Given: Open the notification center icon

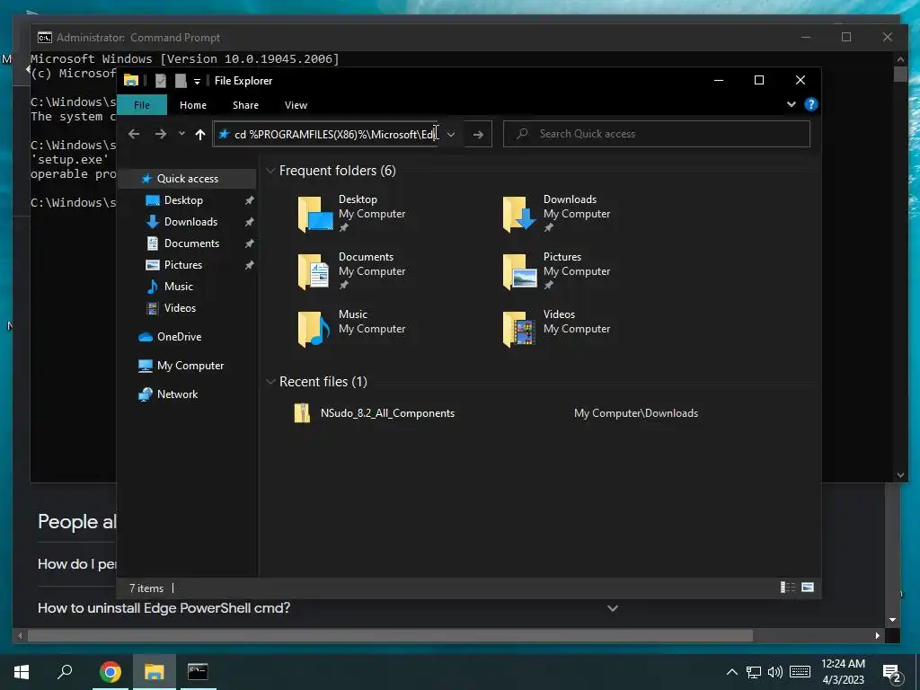Looking at the screenshot, I should tap(892, 673).
